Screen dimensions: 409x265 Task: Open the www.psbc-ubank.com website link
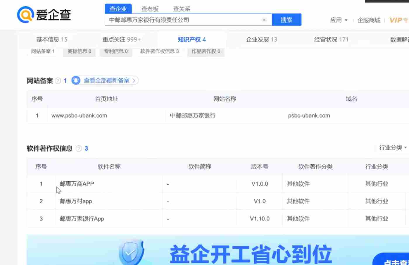click(x=79, y=115)
